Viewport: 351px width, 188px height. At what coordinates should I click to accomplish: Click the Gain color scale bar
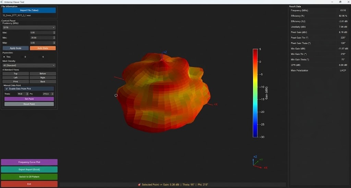coord(255,93)
